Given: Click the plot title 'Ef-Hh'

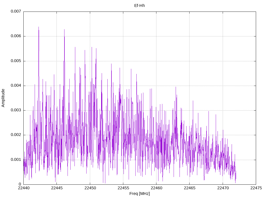Looking at the screenshot, I should point(139,6).
